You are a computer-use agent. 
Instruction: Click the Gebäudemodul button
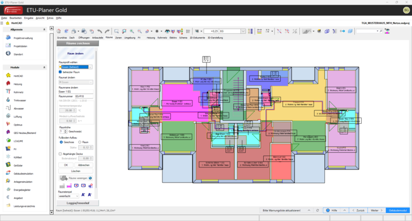click(398, 210)
